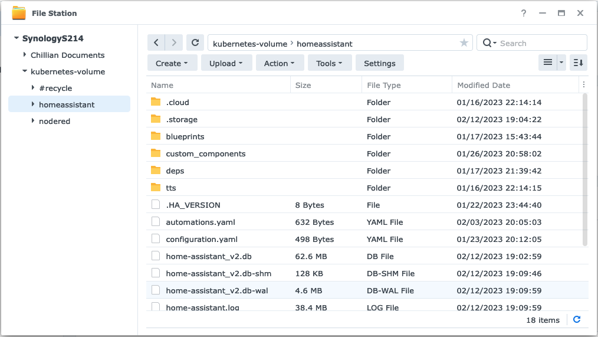598x337 pixels.
Task: Refresh item count with bottom refresh icon
Action: (577, 319)
